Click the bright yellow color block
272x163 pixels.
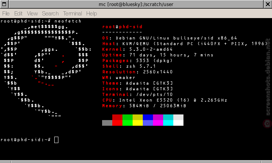(138, 123)
